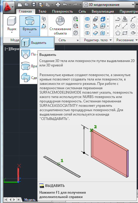Open the AutoCAD application menu button
138x203 pixels.
coord(8,7)
